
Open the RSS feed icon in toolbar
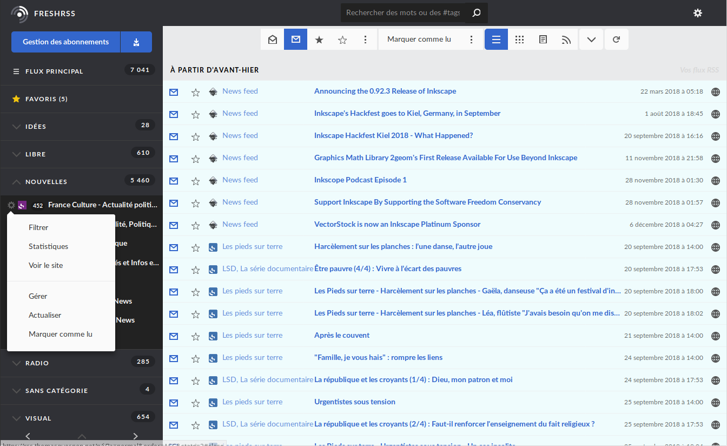[566, 40]
